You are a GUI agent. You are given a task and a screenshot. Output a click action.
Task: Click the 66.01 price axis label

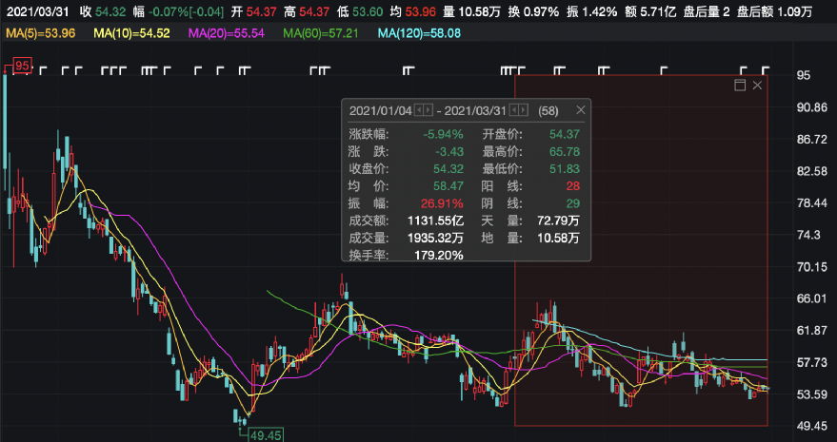[x=811, y=298]
